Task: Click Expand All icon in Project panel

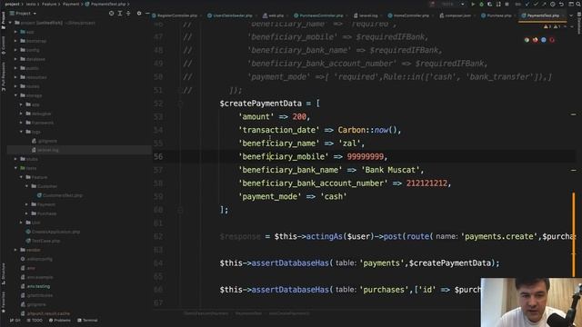Action: (x=120, y=14)
